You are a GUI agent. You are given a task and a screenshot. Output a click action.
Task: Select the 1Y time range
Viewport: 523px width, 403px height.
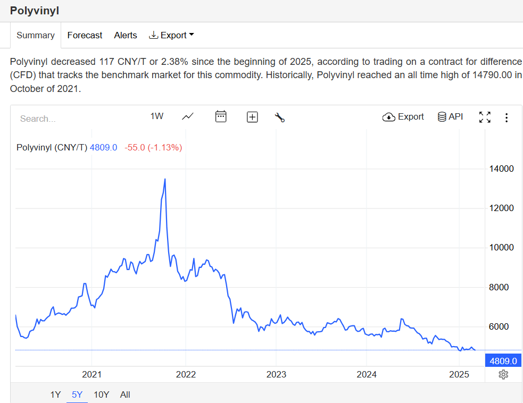55,394
